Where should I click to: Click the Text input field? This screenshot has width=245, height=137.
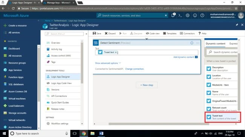pyautogui.click(x=147, y=52)
